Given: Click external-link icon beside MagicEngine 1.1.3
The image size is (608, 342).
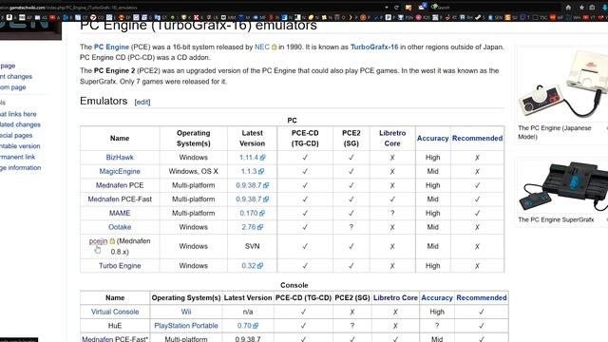Looking at the screenshot, I should tap(261, 171).
